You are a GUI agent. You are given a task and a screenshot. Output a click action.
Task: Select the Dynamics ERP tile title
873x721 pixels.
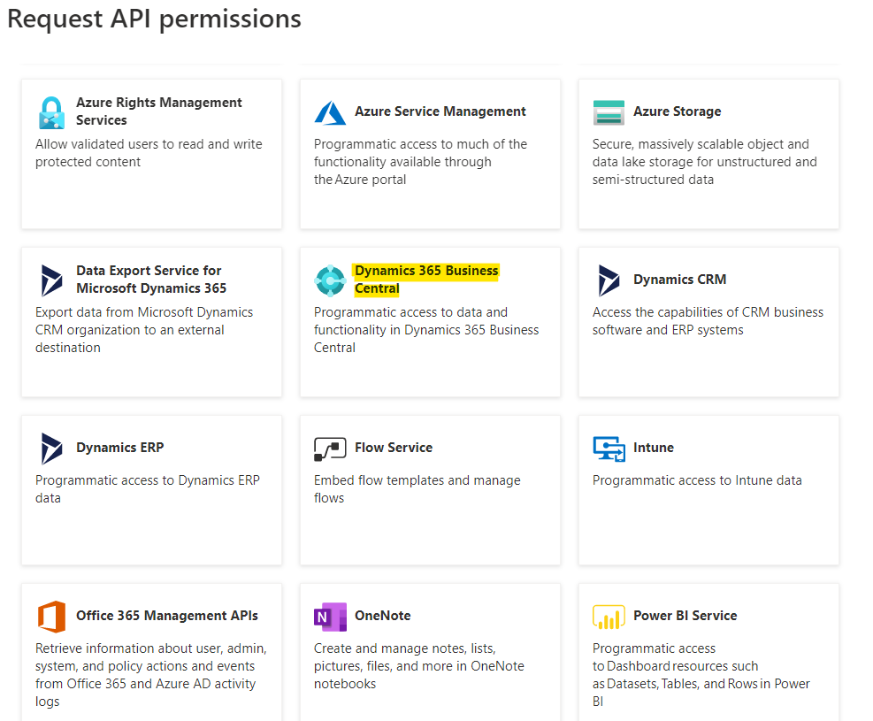(119, 447)
